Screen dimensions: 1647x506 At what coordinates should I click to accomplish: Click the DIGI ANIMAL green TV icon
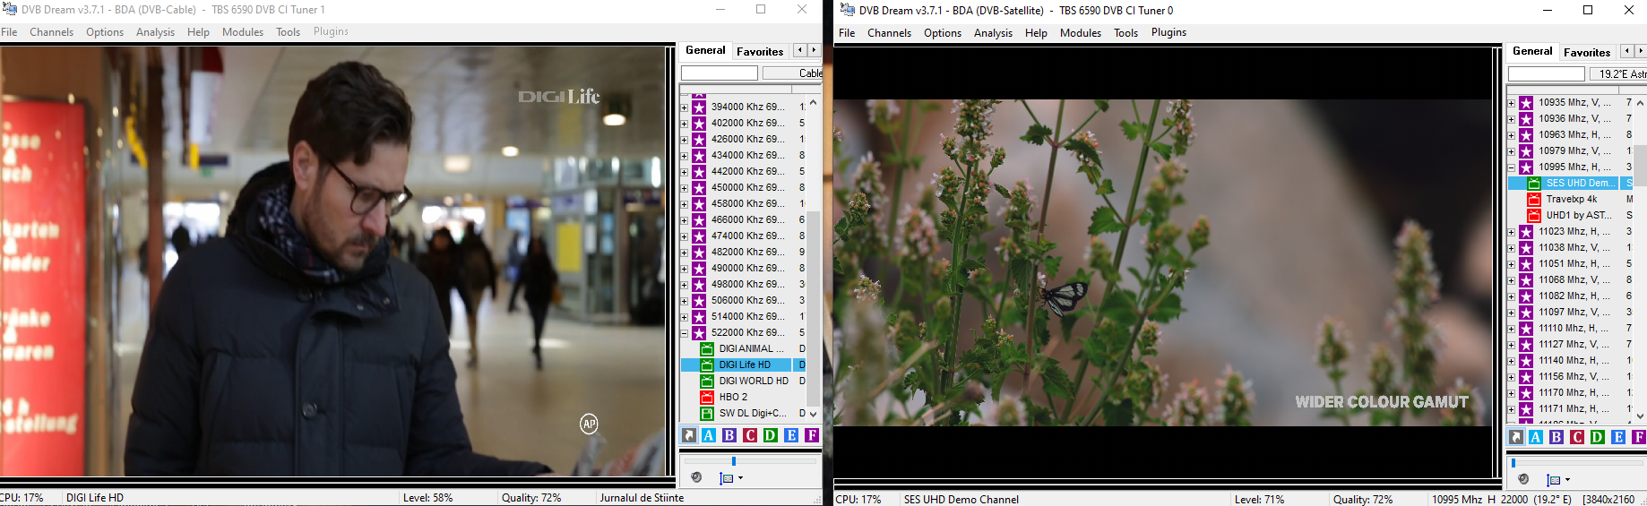pyautogui.click(x=707, y=348)
